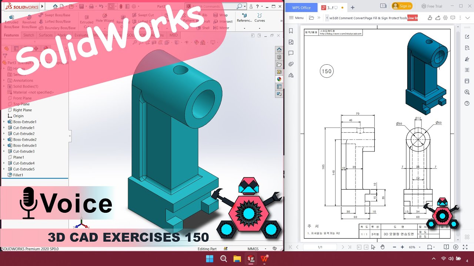Image resolution: width=474 pixels, height=266 pixels.
Task: Zoom out with the minus button
Action: 394,247
